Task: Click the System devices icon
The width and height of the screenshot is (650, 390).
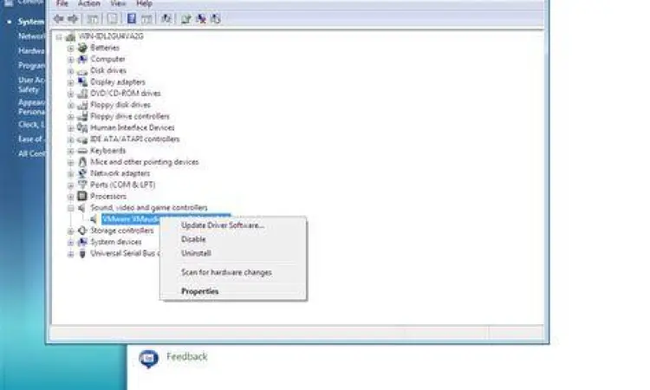Action: pyautogui.click(x=82, y=242)
